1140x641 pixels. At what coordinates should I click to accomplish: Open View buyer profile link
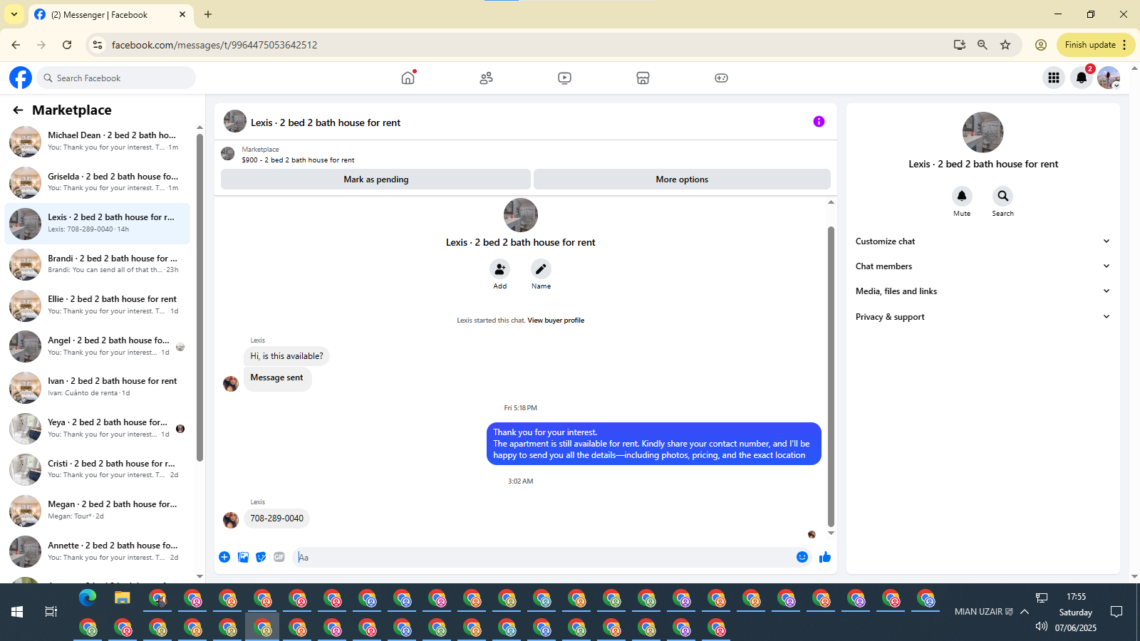556,320
